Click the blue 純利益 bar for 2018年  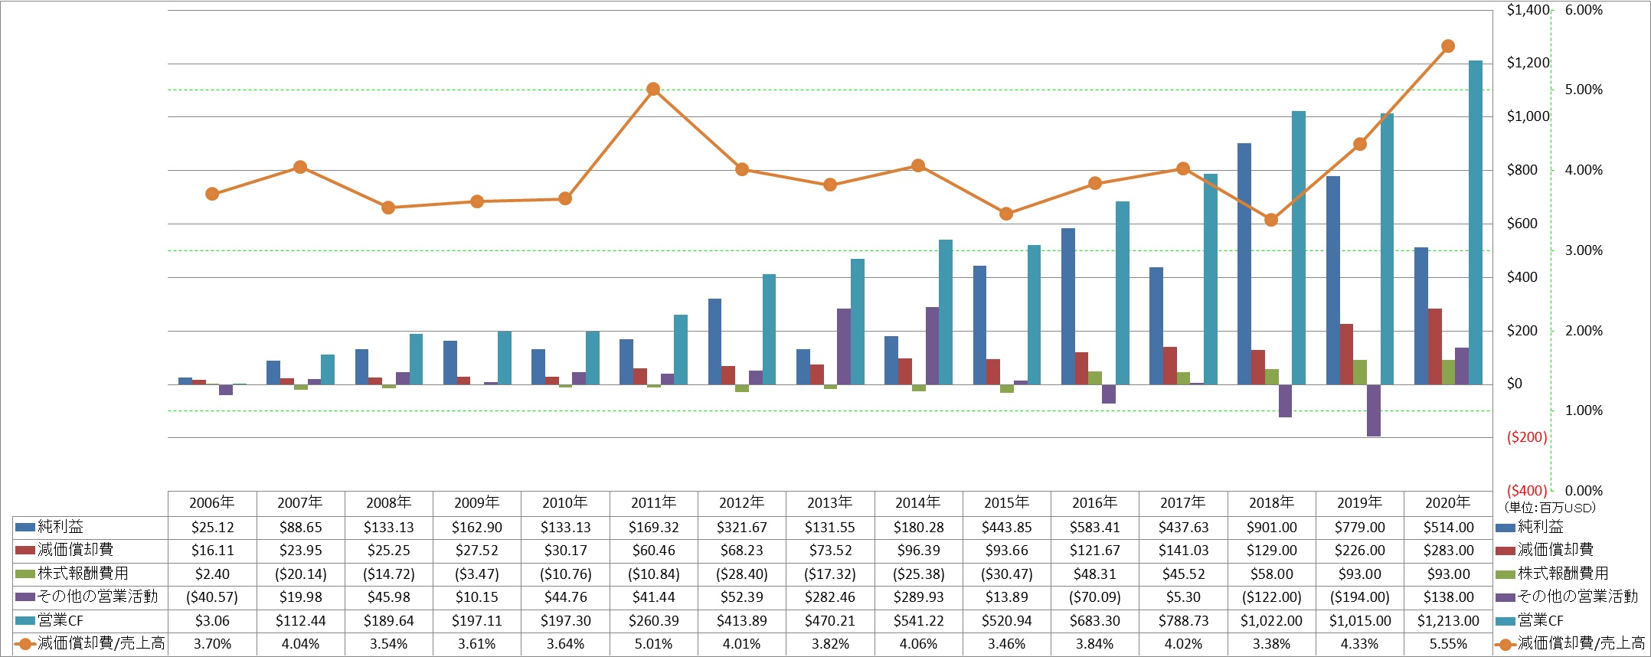1244,264
